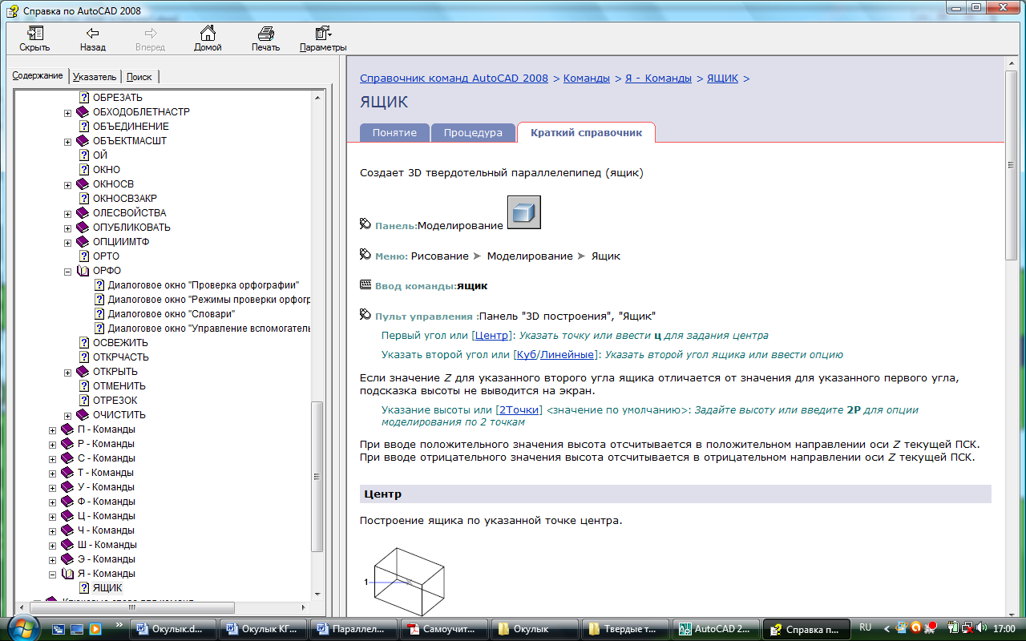The width and height of the screenshot is (1026, 641).
Task: Follow the Команды breadcrumb link
Action: coord(587,79)
